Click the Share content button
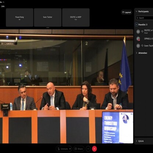This screenshot has width=153, height=153. (x=79, y=149)
